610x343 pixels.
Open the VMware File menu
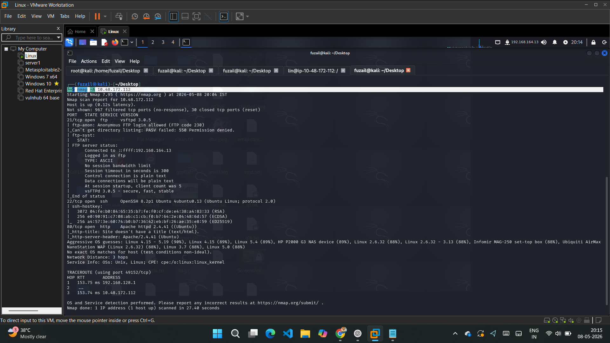(x=8, y=16)
